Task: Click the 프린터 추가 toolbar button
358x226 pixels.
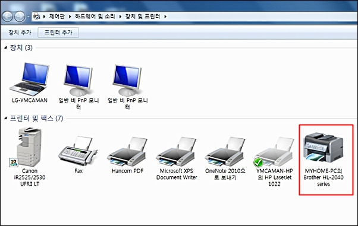Action: click(58, 33)
